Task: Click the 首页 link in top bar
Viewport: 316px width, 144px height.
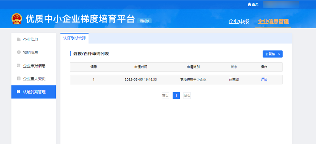Action: point(255,4)
